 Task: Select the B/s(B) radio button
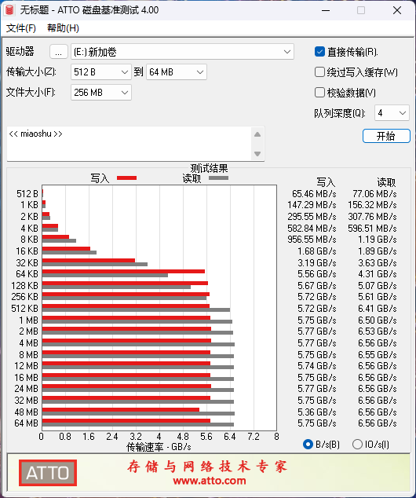[x=308, y=444]
